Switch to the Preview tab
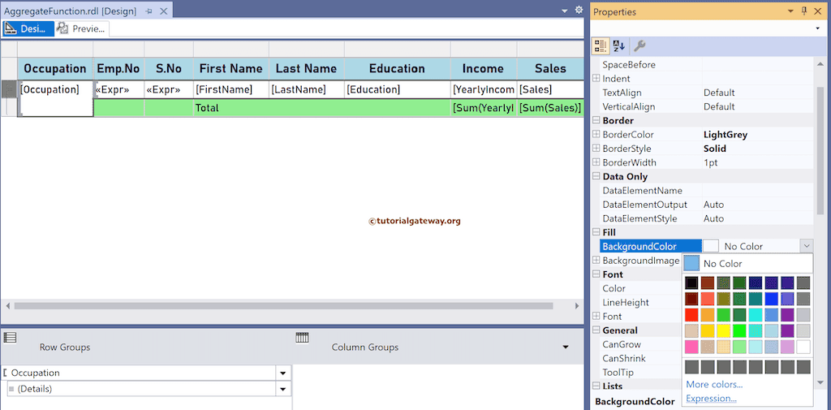 (82, 28)
